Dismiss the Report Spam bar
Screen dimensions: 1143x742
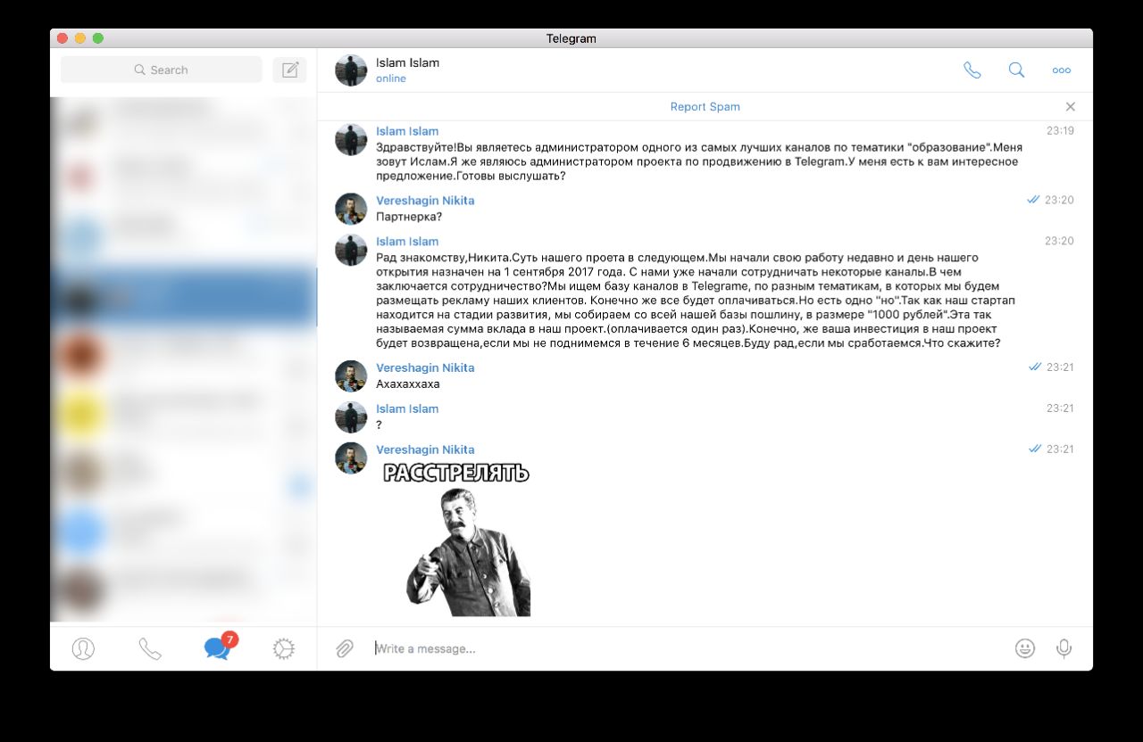coord(1071,107)
